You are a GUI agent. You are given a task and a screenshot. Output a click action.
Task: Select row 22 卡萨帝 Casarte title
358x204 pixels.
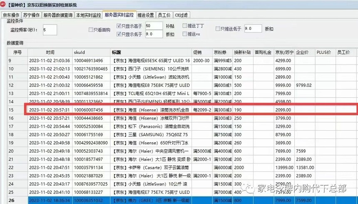151,168
